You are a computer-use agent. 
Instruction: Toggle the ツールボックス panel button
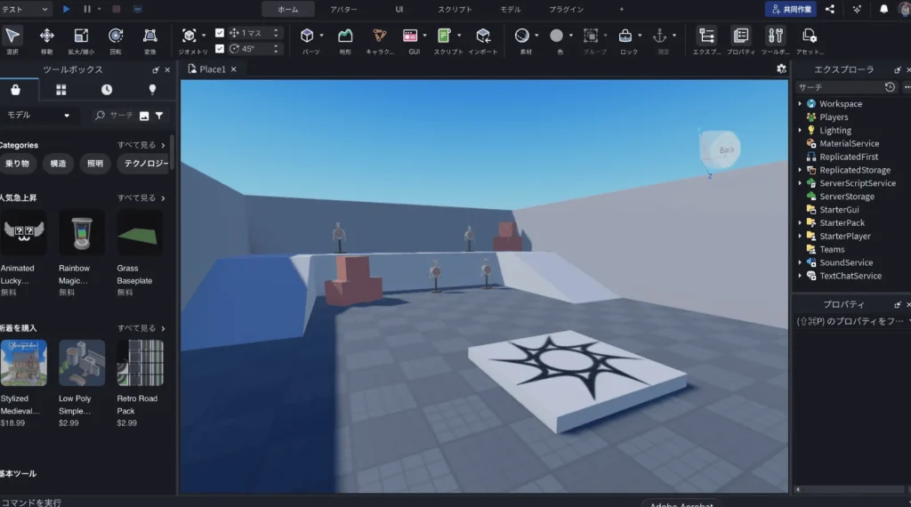click(x=775, y=36)
